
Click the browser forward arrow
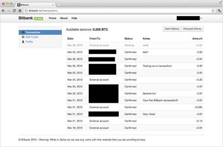click(9, 11)
